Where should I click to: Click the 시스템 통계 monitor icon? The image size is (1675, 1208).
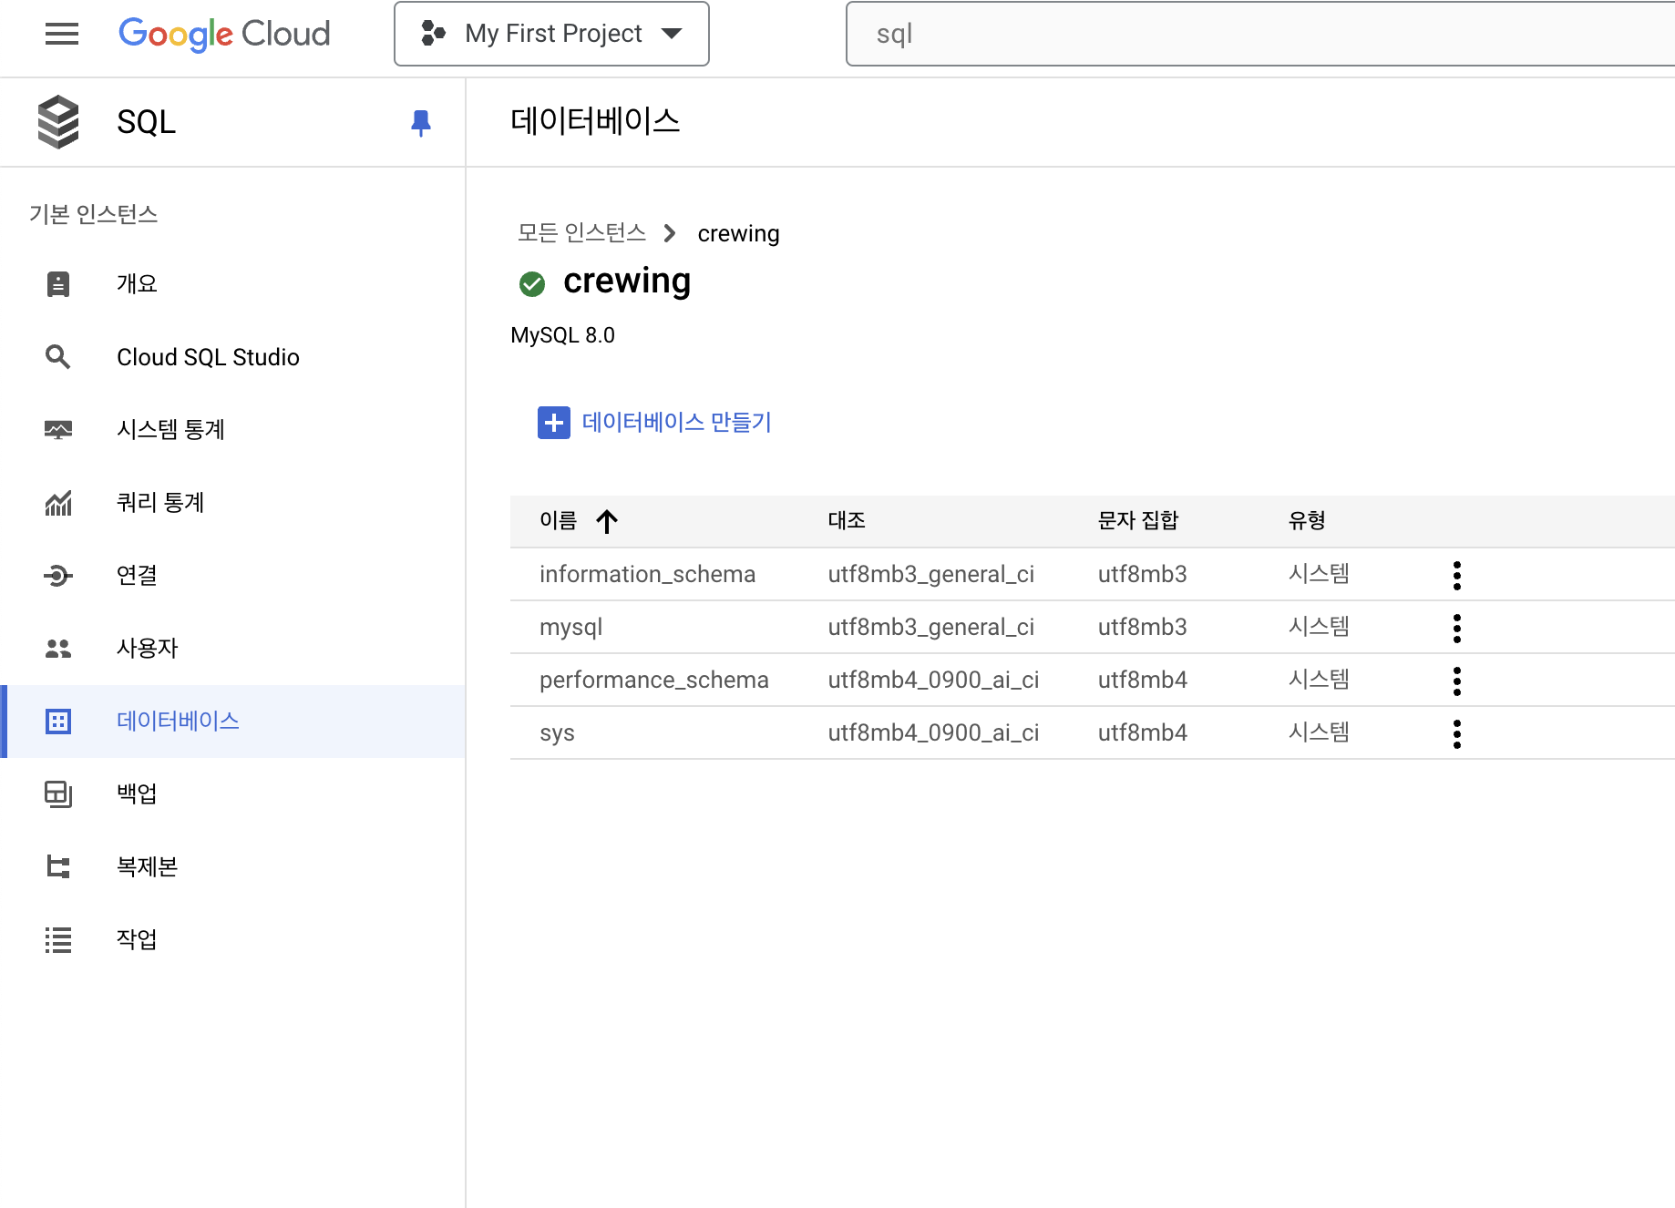coord(58,430)
